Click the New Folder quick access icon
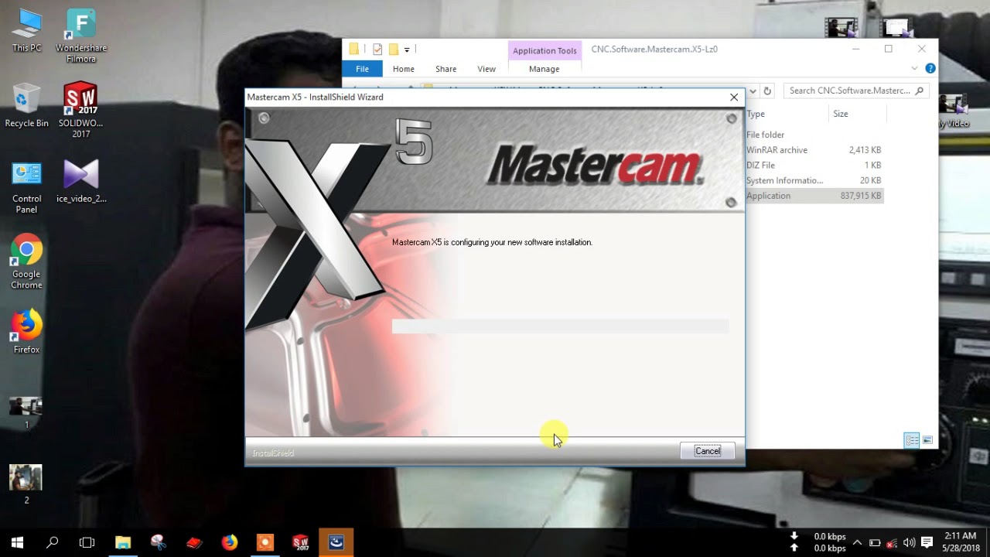The height and width of the screenshot is (557, 990). 393,50
